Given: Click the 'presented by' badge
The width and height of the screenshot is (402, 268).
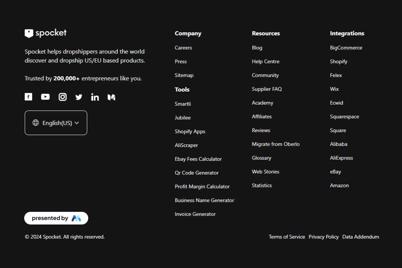Looking at the screenshot, I should pos(56,218).
